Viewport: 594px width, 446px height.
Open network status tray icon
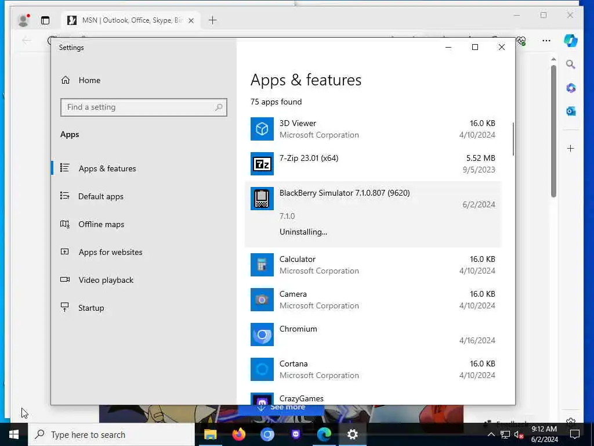pyautogui.click(x=505, y=434)
